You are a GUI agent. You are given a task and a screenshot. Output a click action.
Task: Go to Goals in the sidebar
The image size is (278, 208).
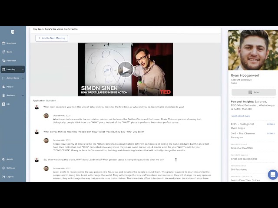click(10, 52)
